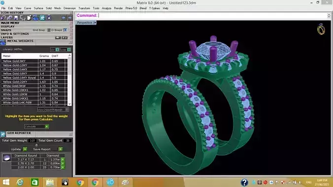Click the metal list scroll-down arrow
333x187 pixels.
pos(69,104)
